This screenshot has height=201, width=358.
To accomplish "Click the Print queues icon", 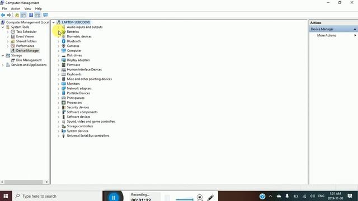I will (x=64, y=98).
